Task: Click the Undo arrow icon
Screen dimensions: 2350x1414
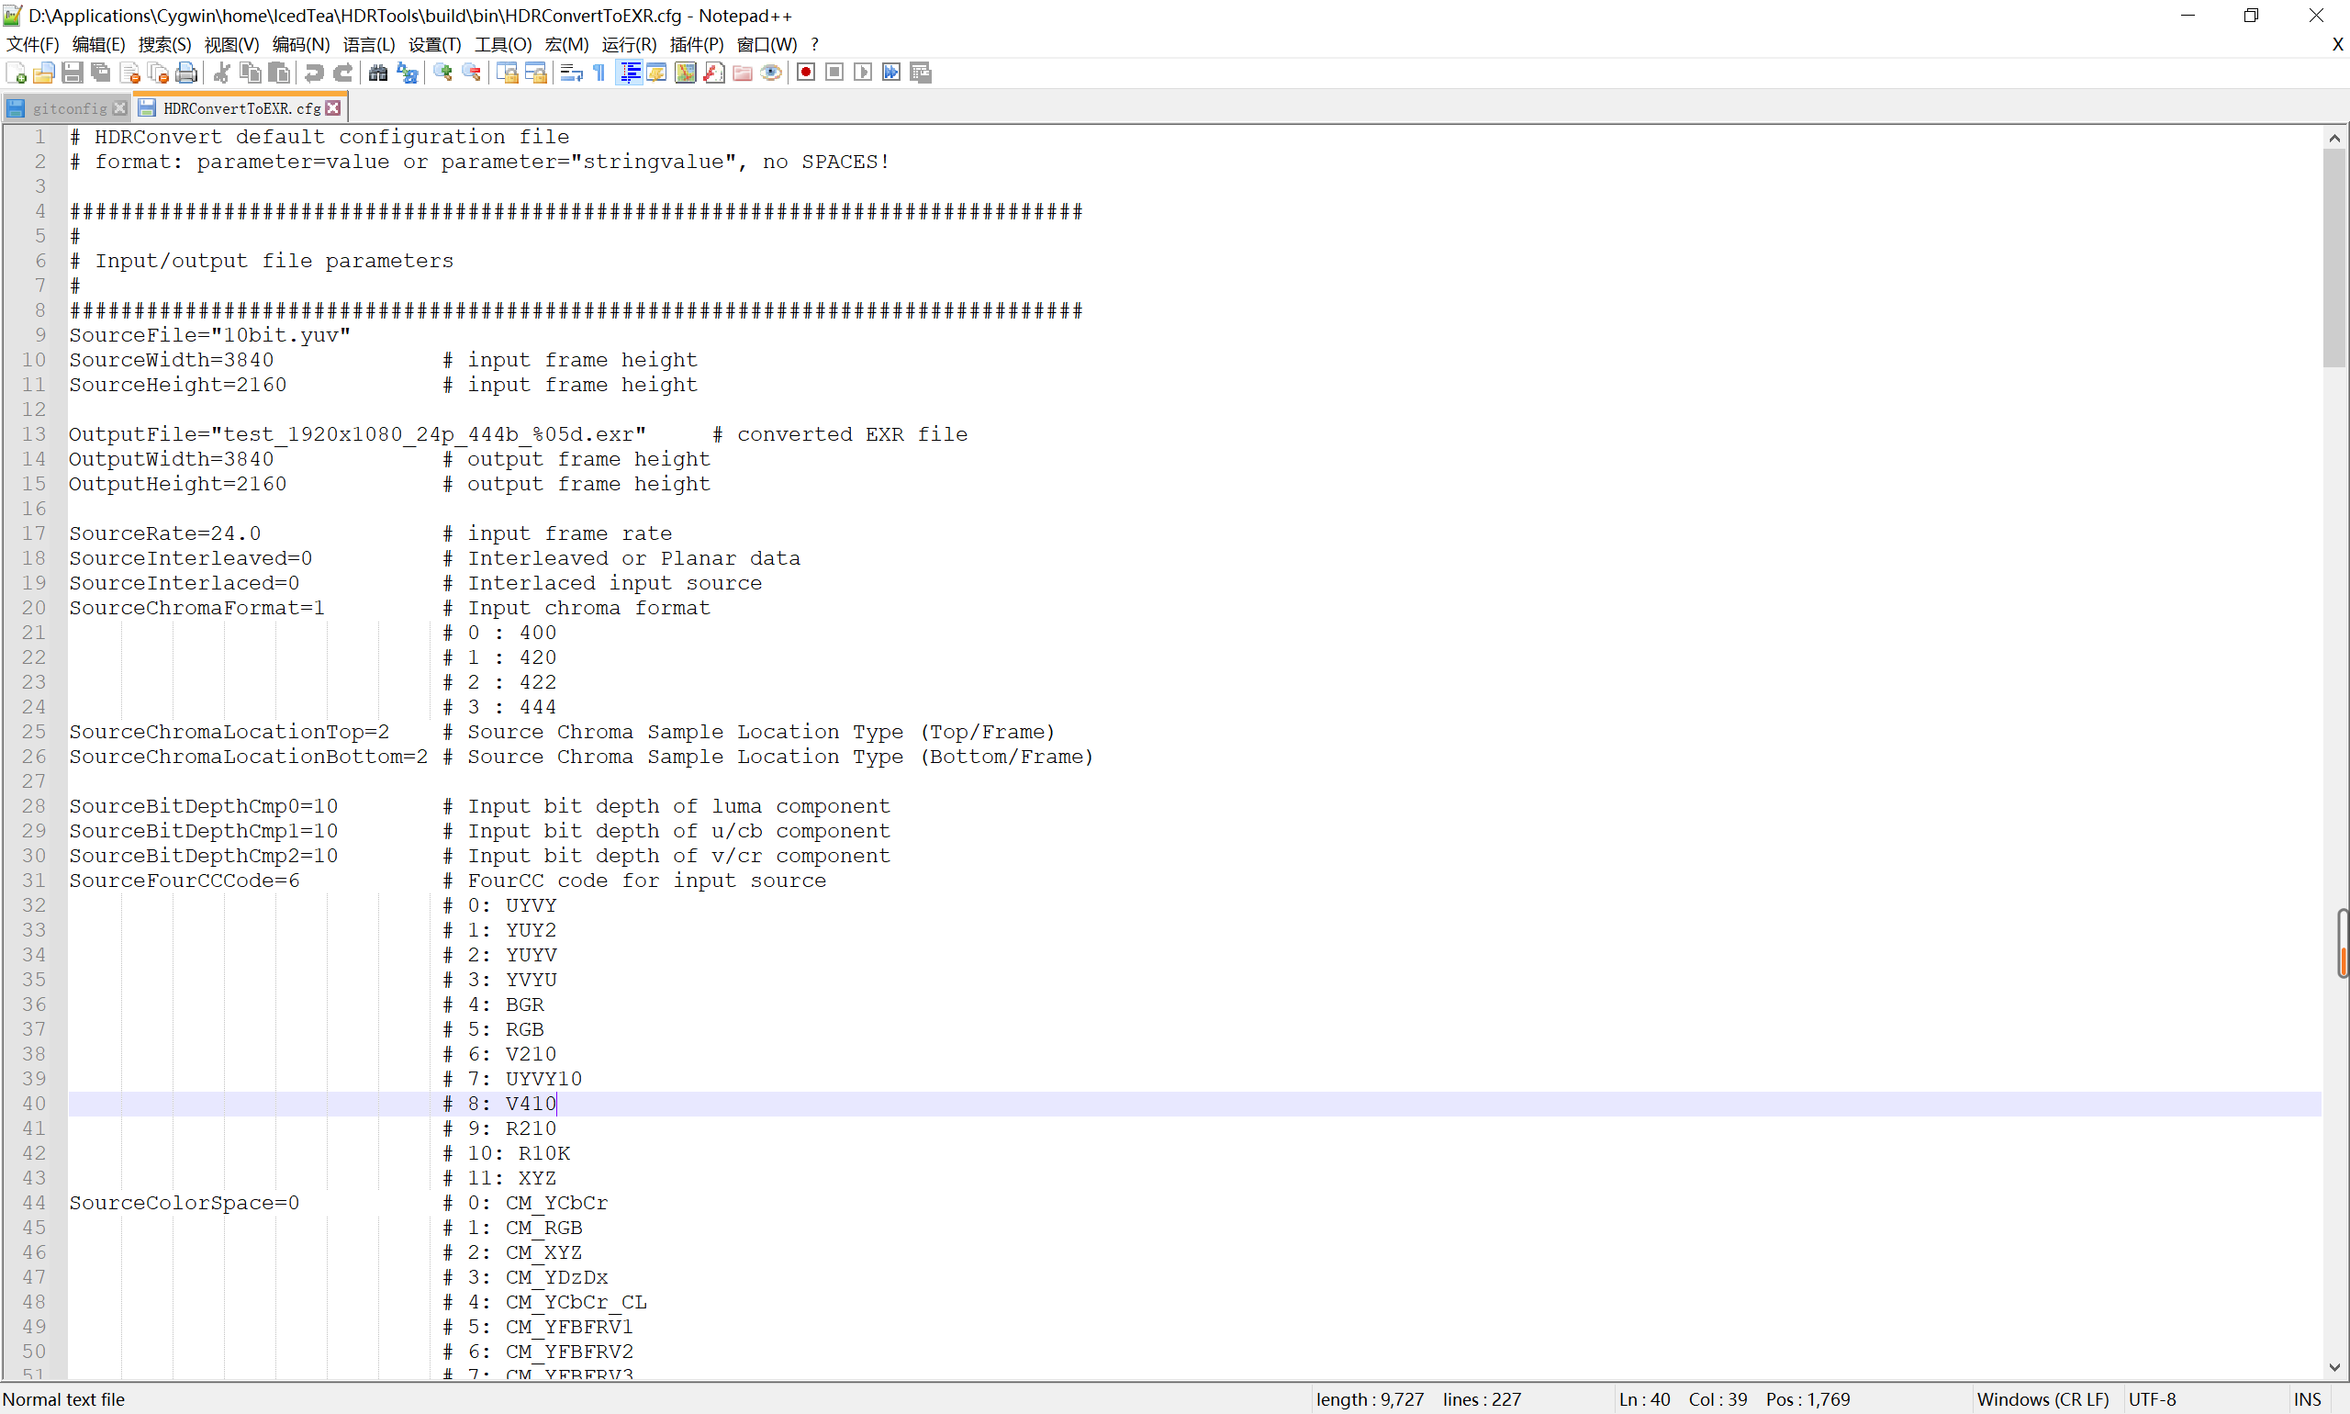Action: point(313,73)
